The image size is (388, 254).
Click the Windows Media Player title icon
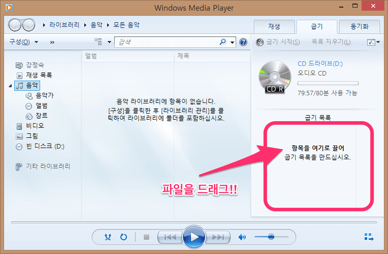pos(9,8)
